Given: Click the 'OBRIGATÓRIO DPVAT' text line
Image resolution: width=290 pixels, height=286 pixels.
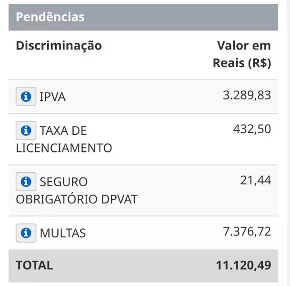Looking at the screenshot, I should 76,199.
